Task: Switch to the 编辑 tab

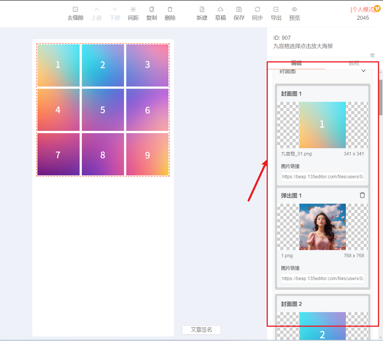Action: point(296,63)
